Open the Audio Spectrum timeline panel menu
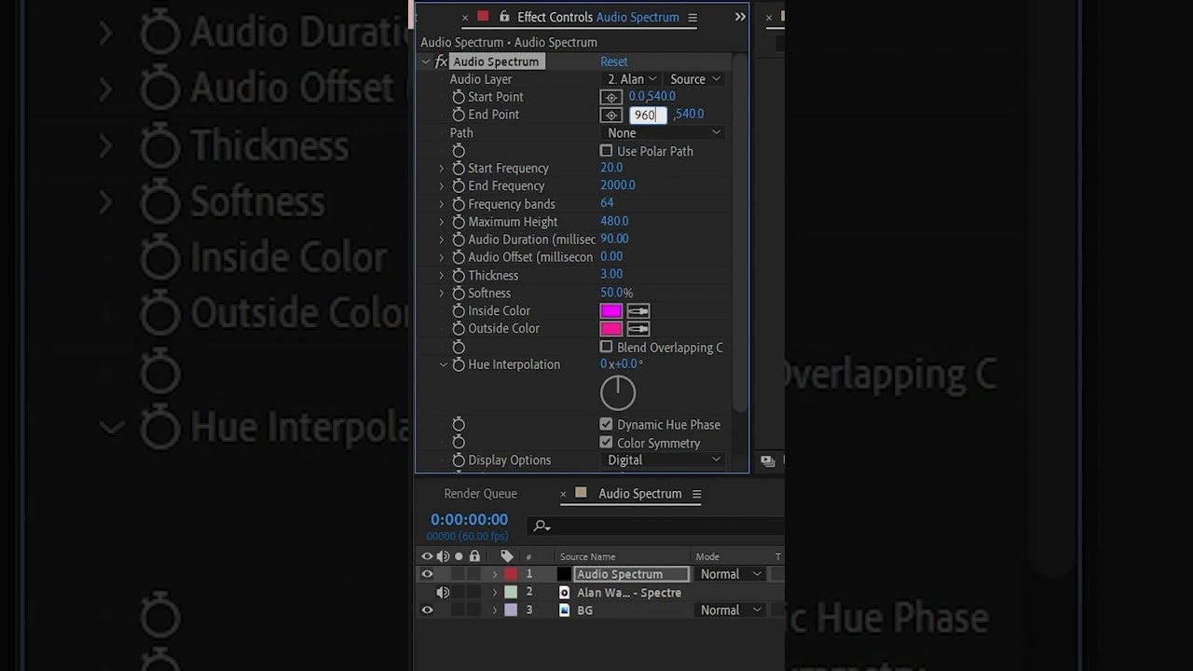 click(x=696, y=494)
